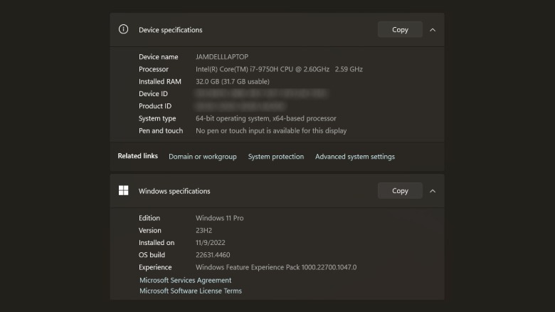The width and height of the screenshot is (555, 312).
Task: Select the 23H2 version value
Action: [x=204, y=231]
